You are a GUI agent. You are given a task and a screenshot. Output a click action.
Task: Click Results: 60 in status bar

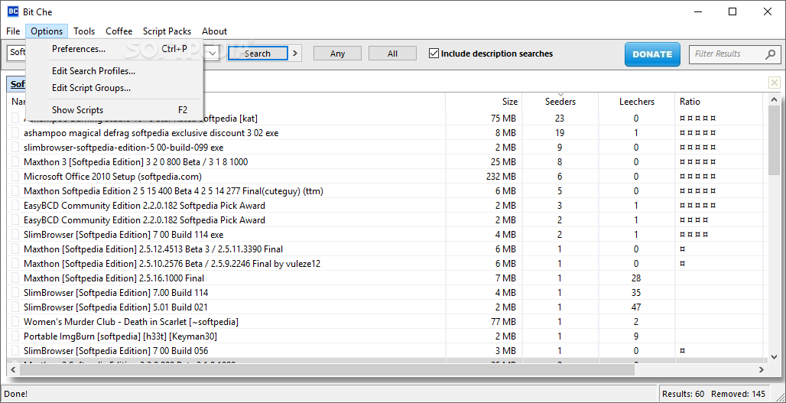point(684,394)
